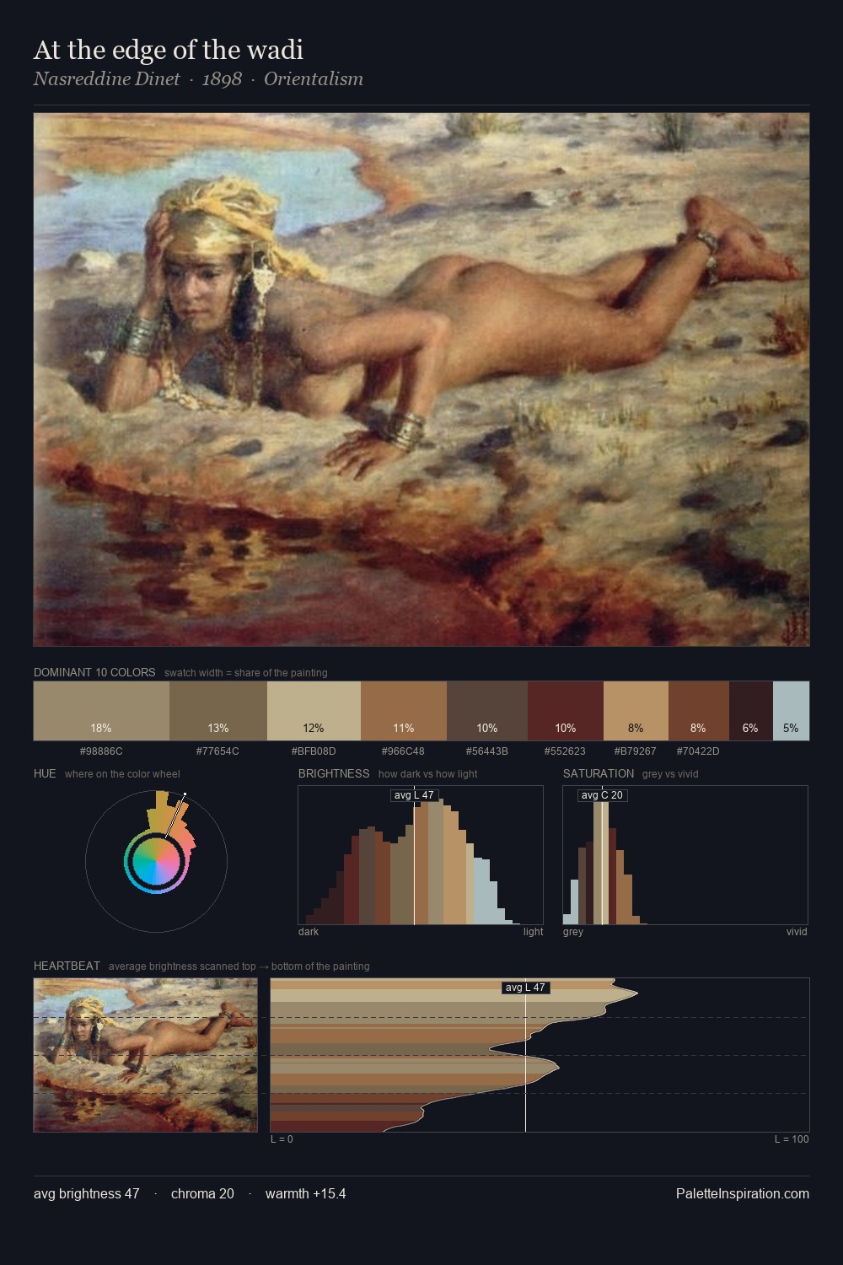This screenshot has height=1265, width=843.
Task: Click the 'avg L 47' label in Heartbeat chart
Action: (x=525, y=988)
